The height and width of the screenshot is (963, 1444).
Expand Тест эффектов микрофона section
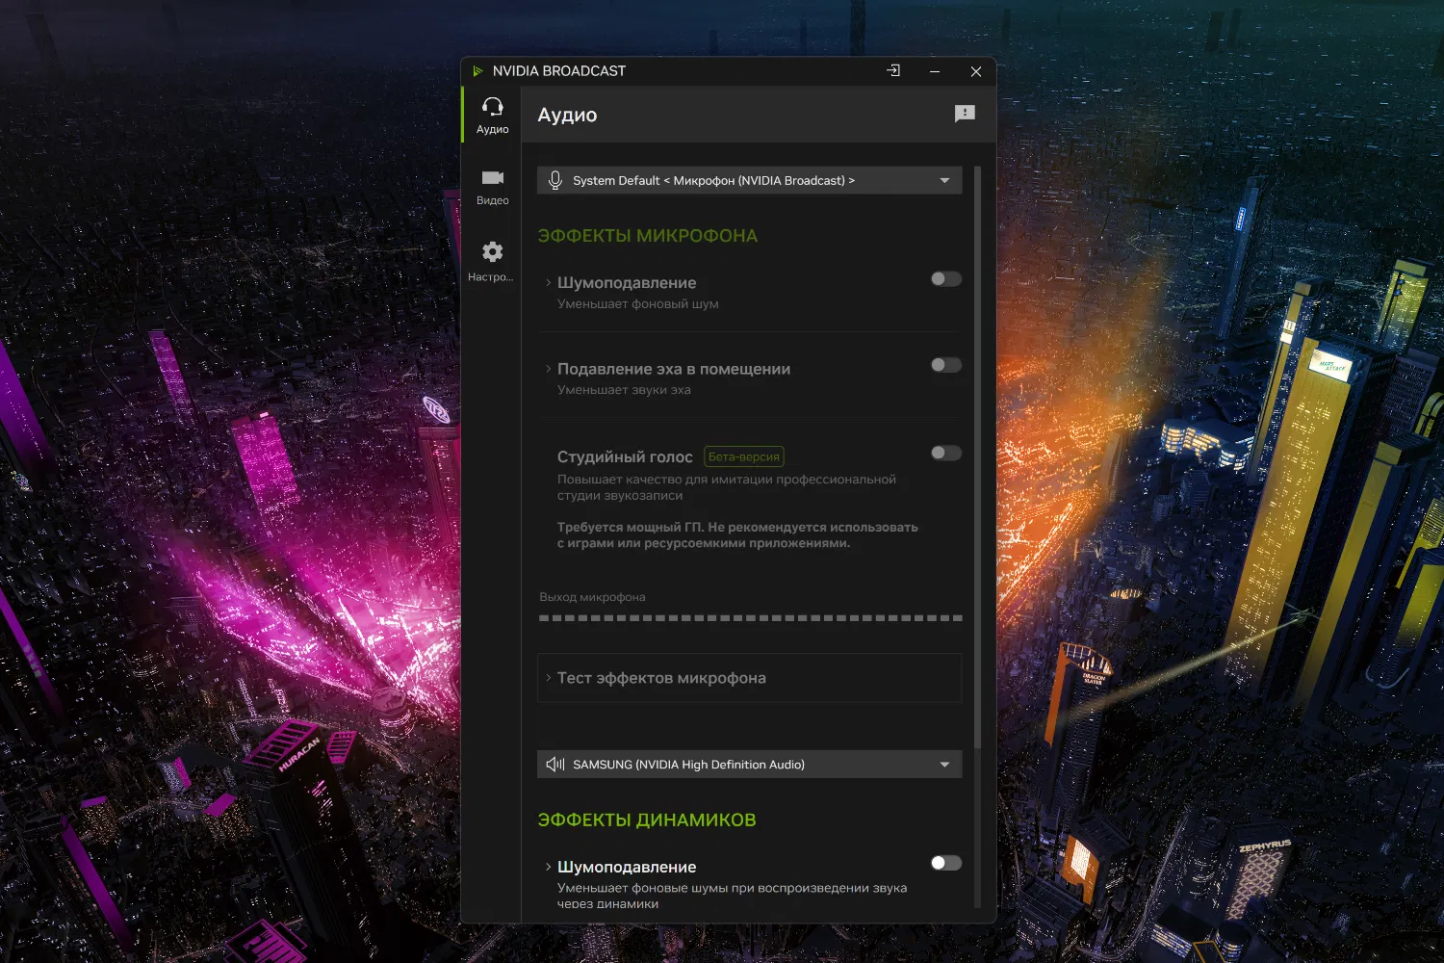click(750, 678)
